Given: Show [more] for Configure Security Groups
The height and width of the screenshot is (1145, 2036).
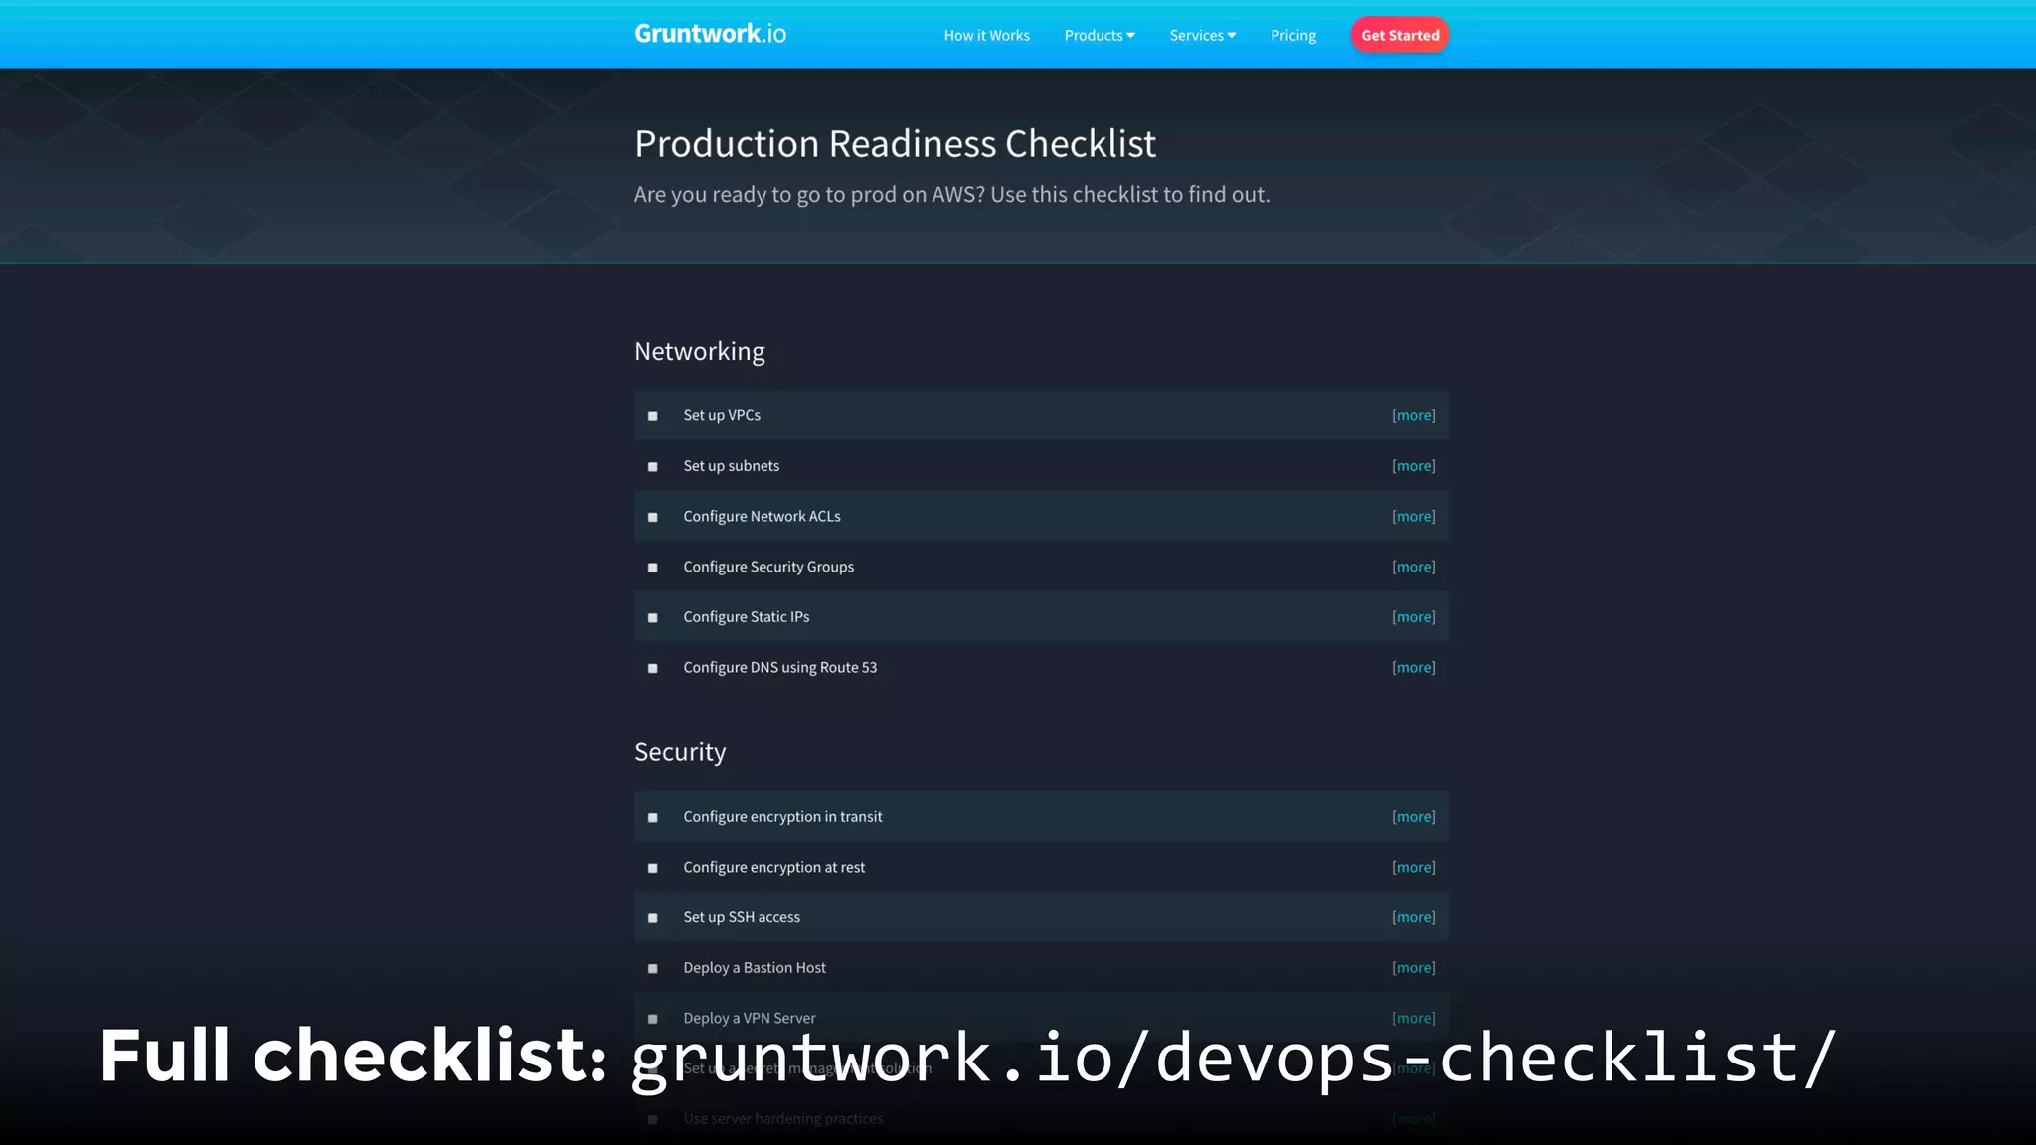Looking at the screenshot, I should 1413,567.
